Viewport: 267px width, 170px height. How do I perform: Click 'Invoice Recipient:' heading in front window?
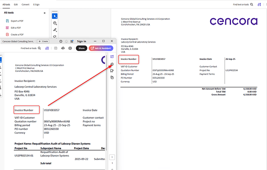click(x=25, y=81)
